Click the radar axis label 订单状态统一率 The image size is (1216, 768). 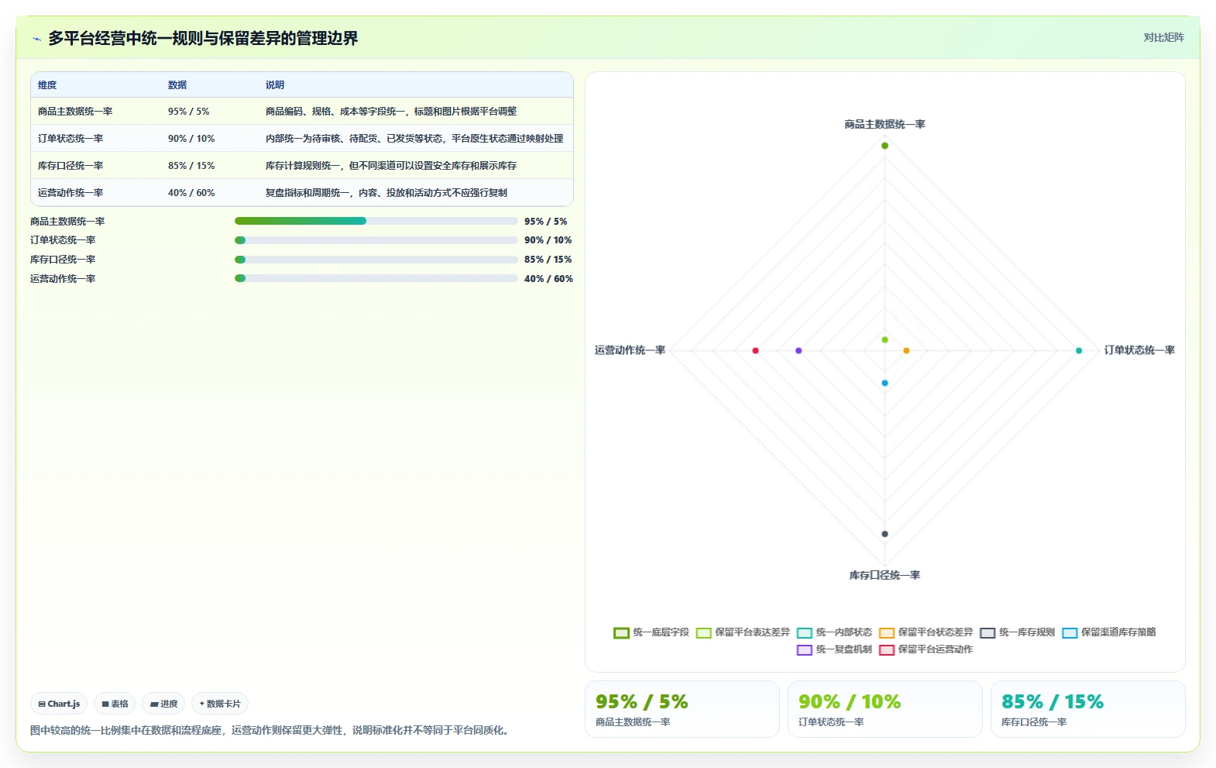[x=1139, y=350]
